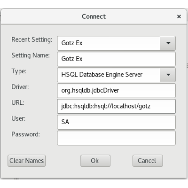Screen dimensions: 188x188
Task: Cancel the Connect dialog
Action: [148, 161]
